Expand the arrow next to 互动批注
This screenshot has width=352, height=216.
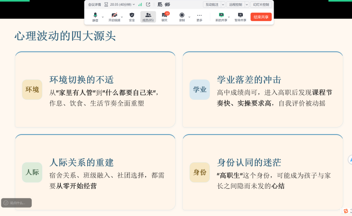(223, 4)
